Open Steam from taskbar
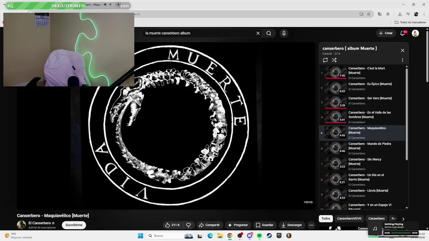The width and height of the screenshot is (429, 241). click(269, 236)
